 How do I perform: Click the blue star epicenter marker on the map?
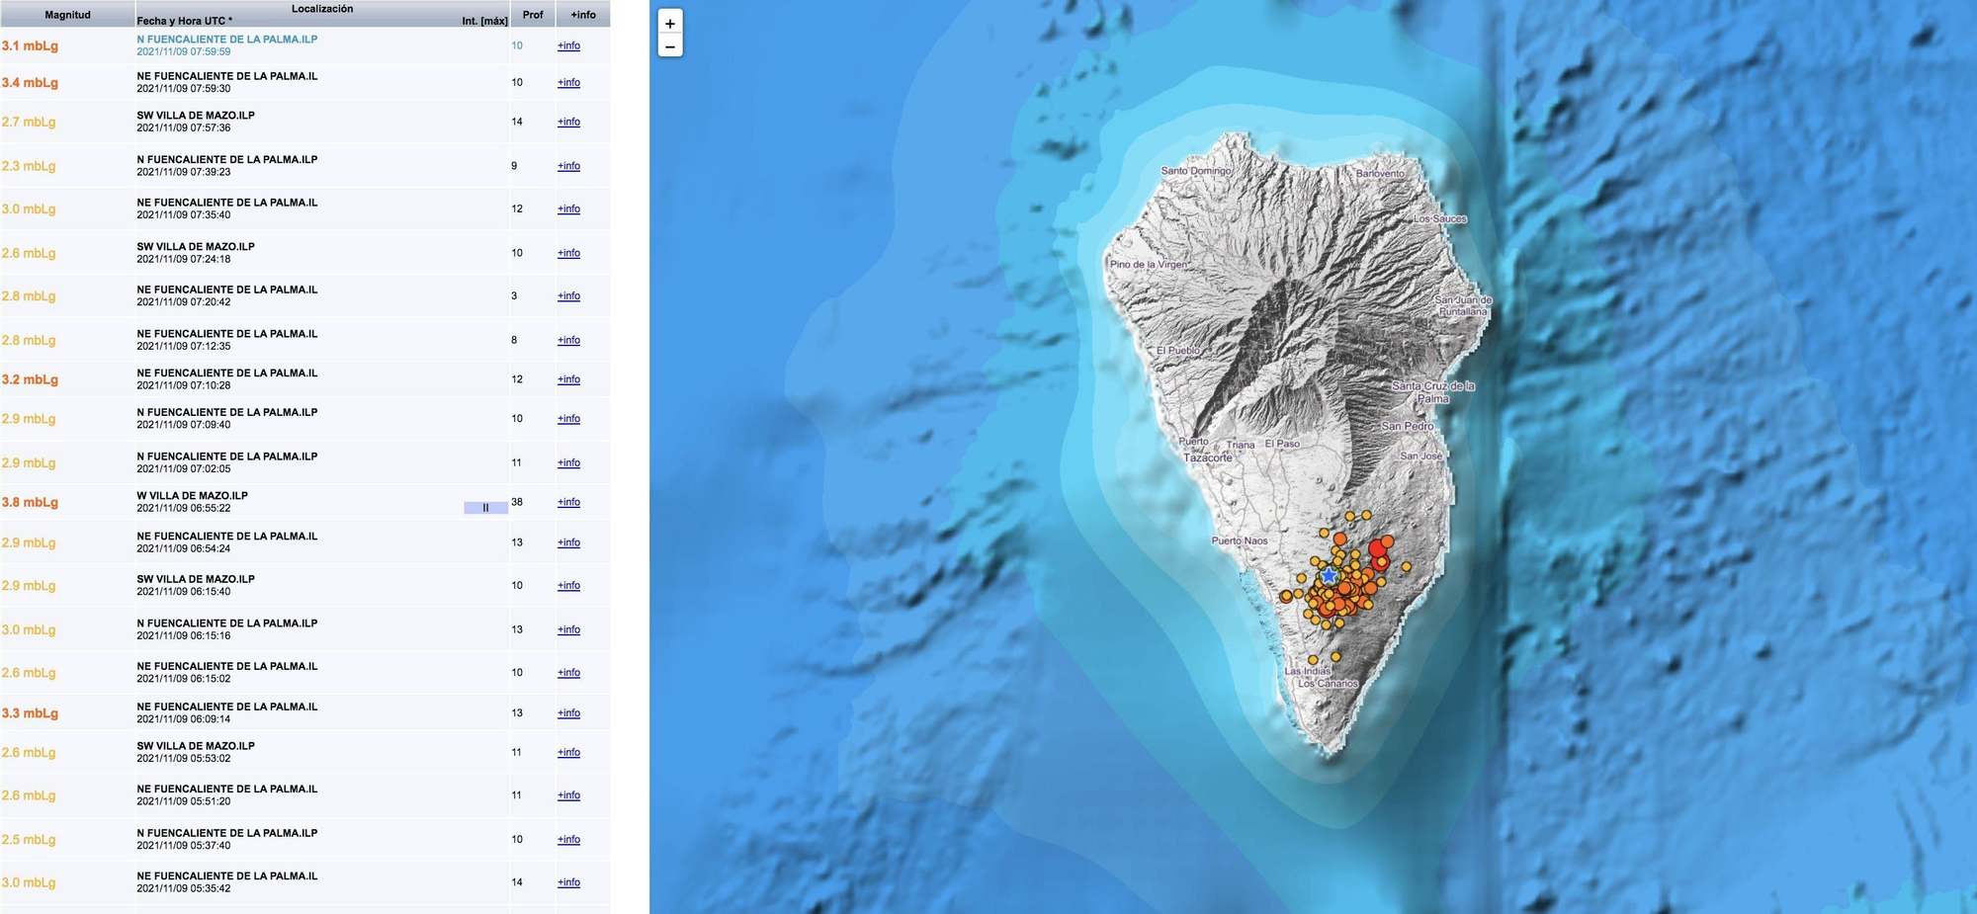click(1330, 575)
